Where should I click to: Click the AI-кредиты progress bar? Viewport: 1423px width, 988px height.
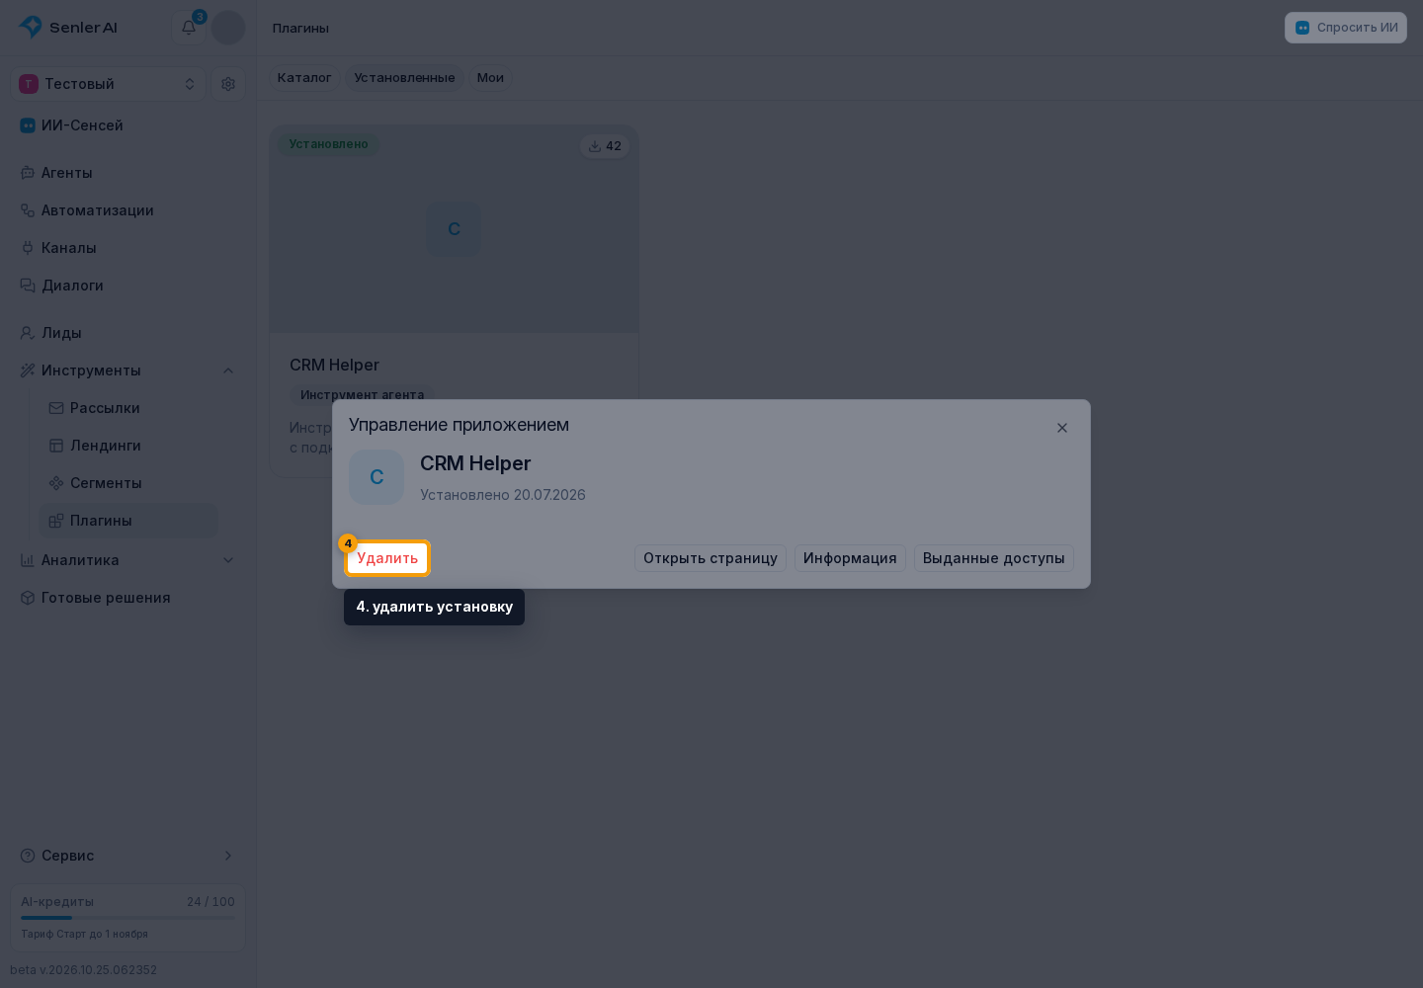click(128, 918)
